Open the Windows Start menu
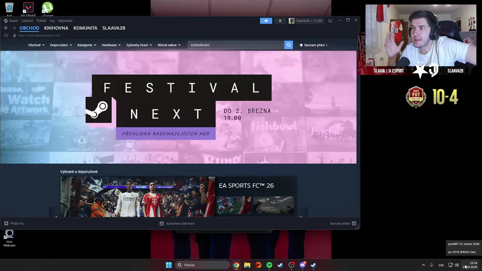 click(169, 265)
